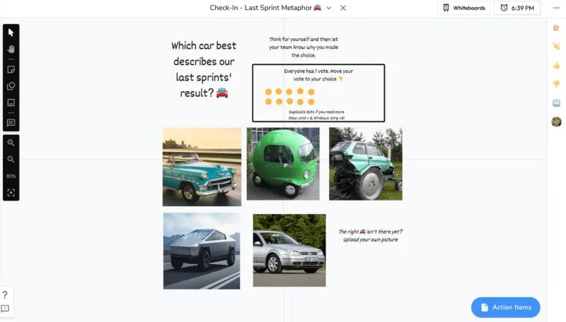566x322 pixels.
Task: Fit the whiteboard to the screen
Action: (x=11, y=193)
